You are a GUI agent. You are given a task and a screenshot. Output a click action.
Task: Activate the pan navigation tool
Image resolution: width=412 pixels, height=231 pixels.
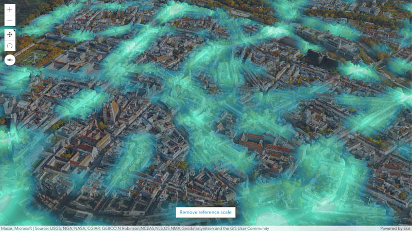pos(10,34)
